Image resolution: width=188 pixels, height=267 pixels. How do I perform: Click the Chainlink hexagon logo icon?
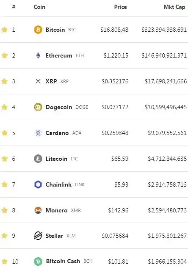pos(38,184)
